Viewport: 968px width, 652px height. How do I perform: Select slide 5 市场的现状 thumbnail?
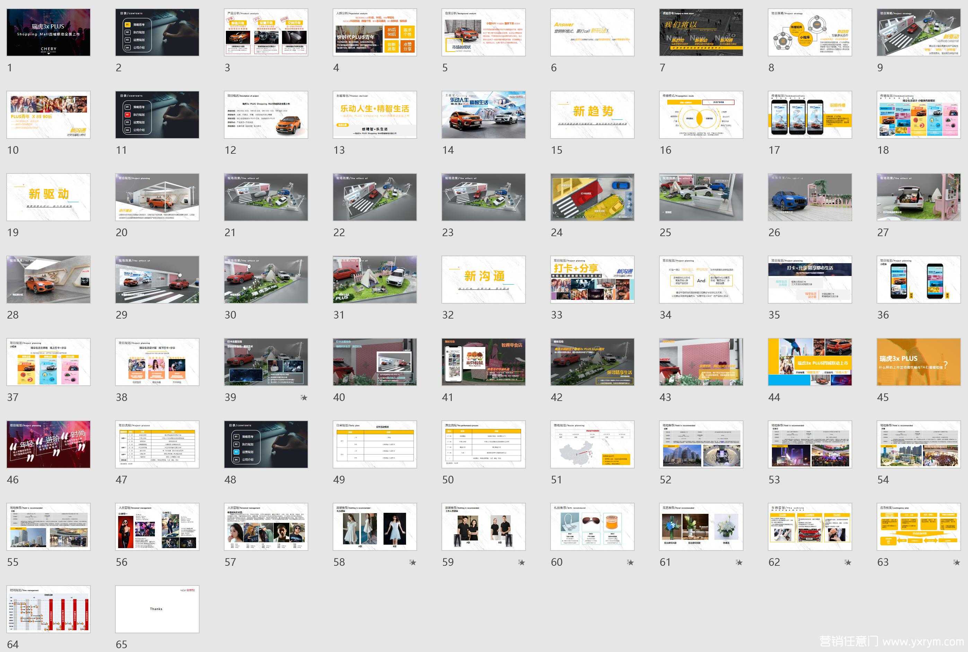pyautogui.click(x=484, y=33)
